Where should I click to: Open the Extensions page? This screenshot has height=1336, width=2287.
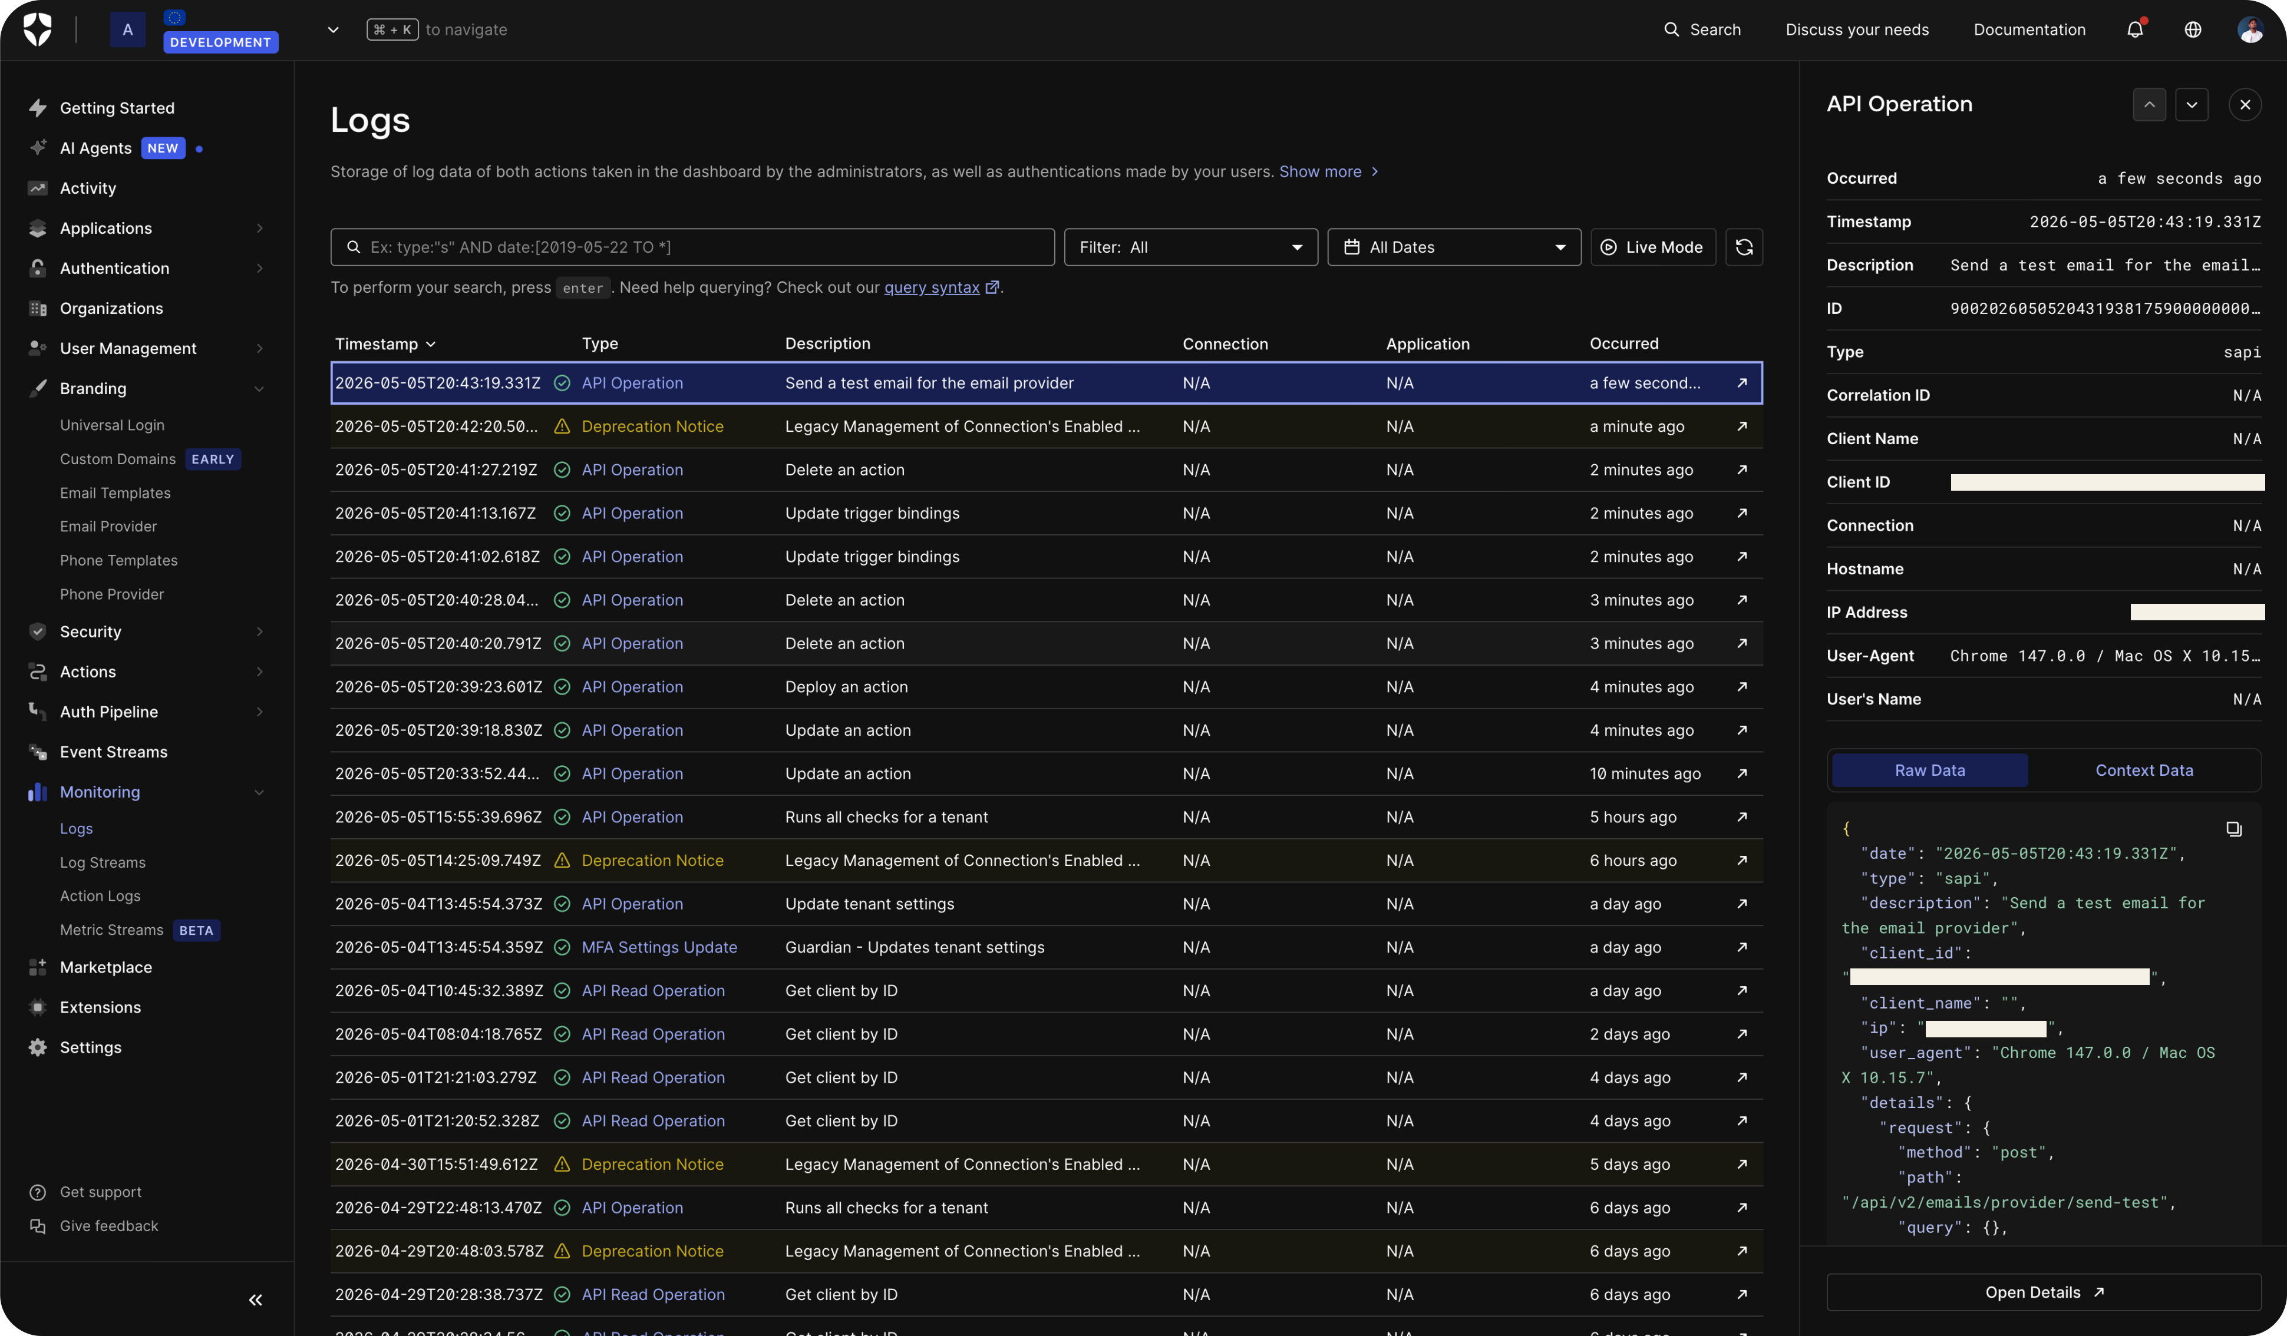[x=100, y=1007]
